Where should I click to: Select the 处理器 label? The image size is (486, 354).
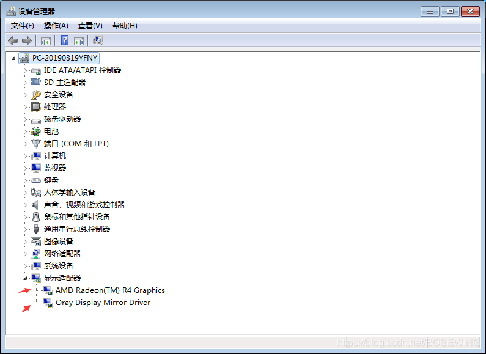(x=55, y=107)
